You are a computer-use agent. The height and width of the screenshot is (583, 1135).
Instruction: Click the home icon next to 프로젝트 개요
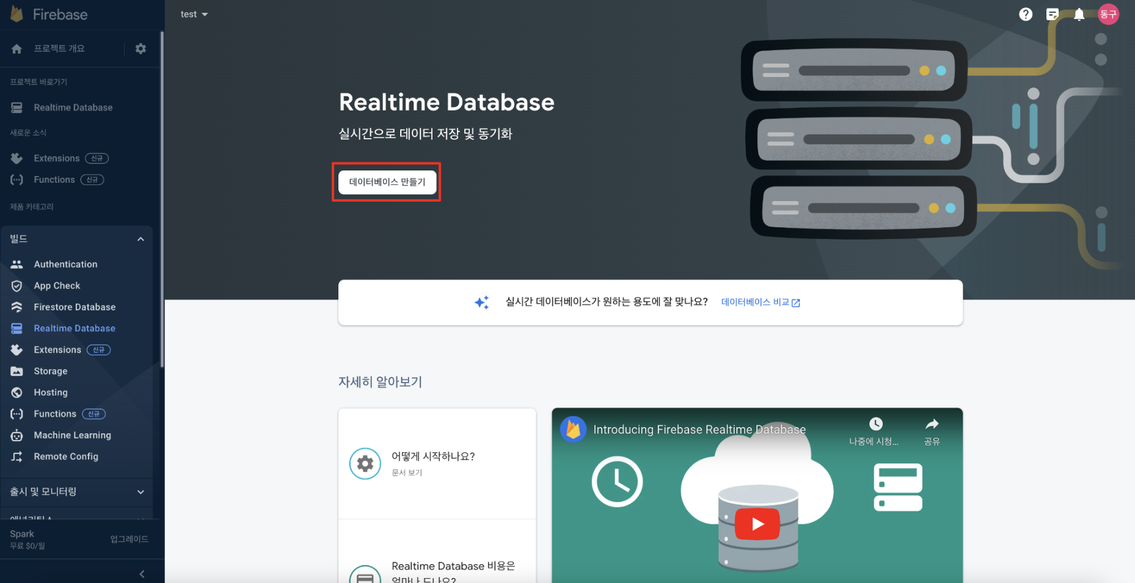point(16,48)
